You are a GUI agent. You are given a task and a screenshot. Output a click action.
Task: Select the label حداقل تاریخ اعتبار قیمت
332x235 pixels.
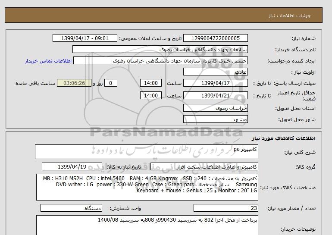click(x=297, y=96)
